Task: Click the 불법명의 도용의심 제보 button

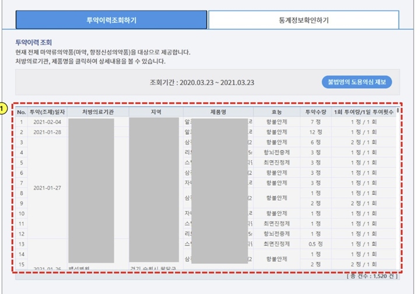Action: [357, 82]
